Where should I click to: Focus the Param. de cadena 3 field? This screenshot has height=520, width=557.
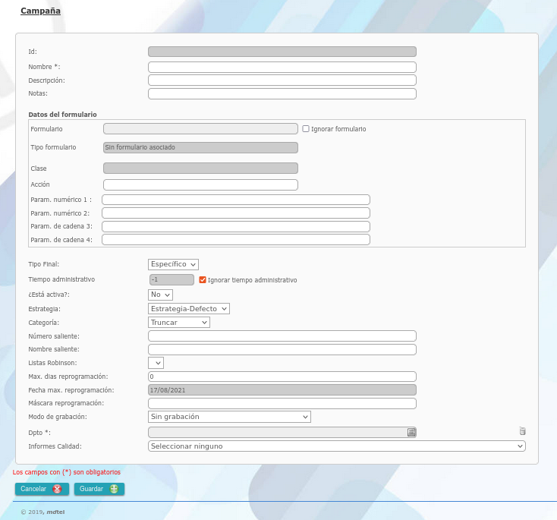[236, 226]
